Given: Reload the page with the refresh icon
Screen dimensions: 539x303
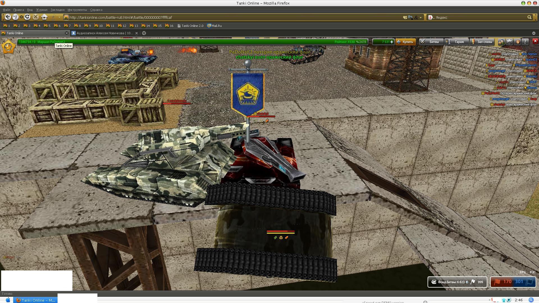Looking at the screenshot, I should coord(27,17).
